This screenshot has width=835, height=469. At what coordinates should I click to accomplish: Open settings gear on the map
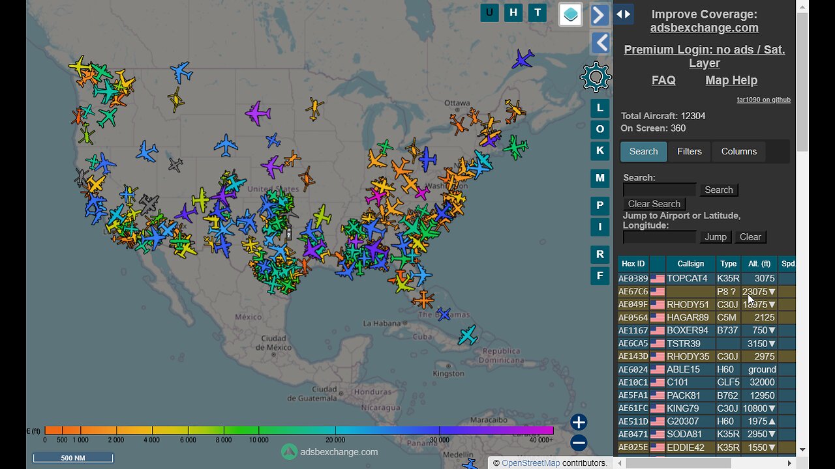[x=596, y=78]
